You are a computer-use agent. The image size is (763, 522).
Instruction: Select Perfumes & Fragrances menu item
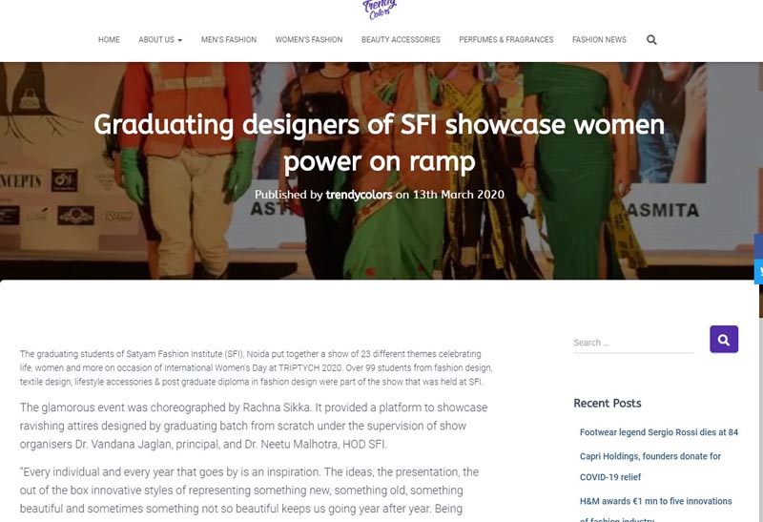point(505,40)
